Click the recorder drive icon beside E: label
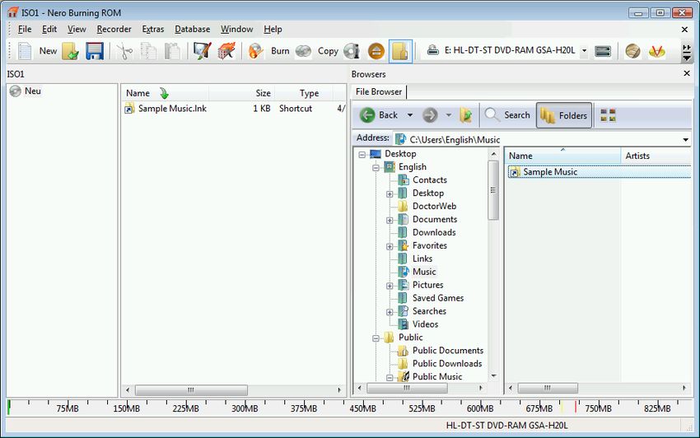Image resolution: width=700 pixels, height=438 pixels. 432,50
